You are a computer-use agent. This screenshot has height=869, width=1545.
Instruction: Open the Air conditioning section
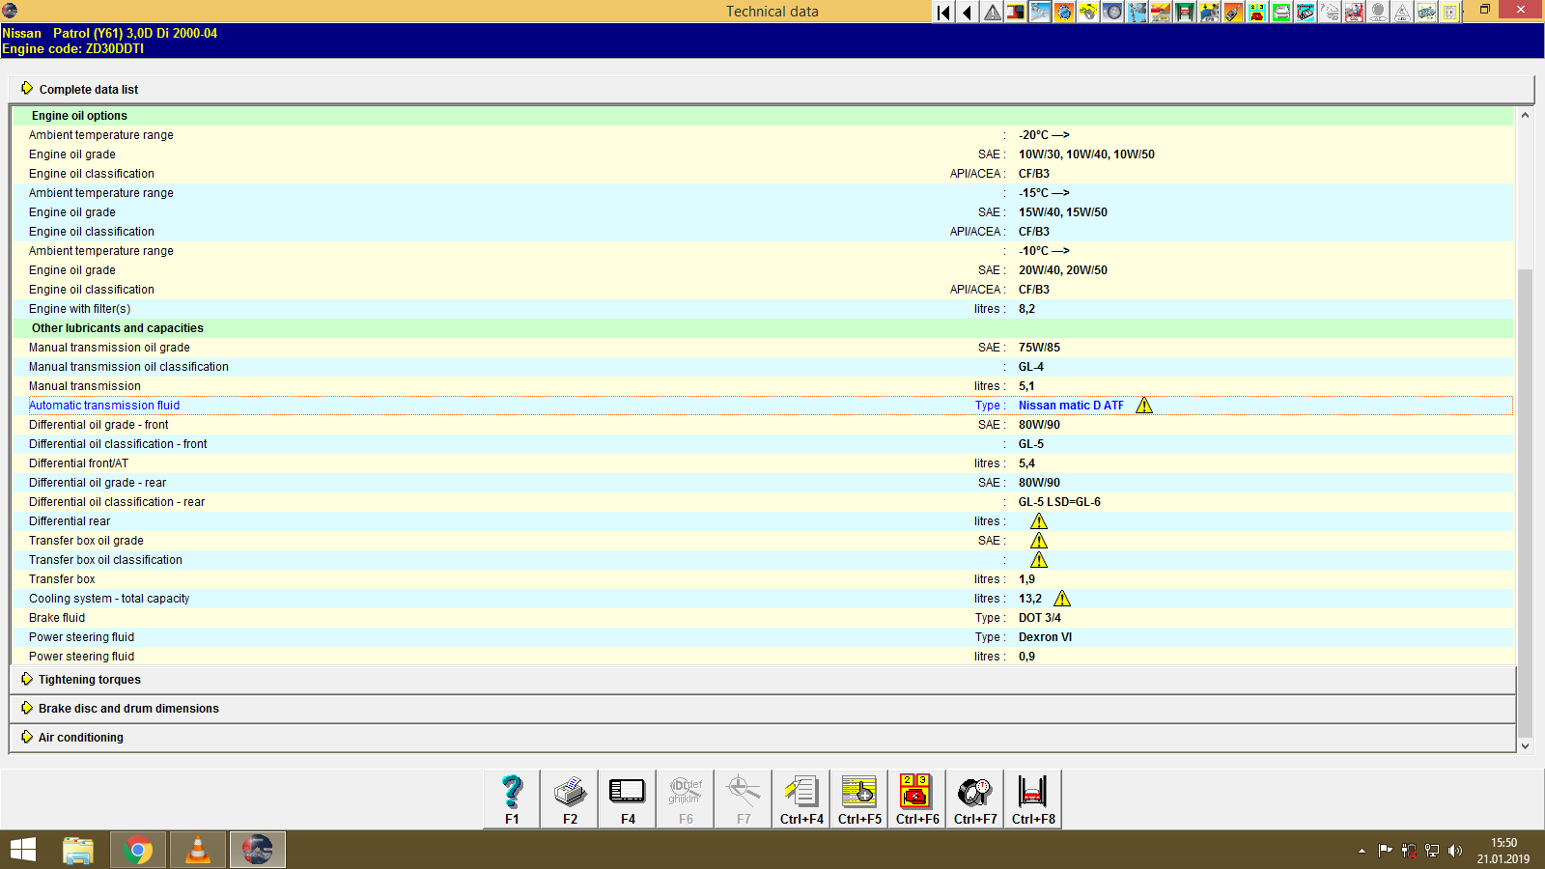pyautogui.click(x=80, y=737)
